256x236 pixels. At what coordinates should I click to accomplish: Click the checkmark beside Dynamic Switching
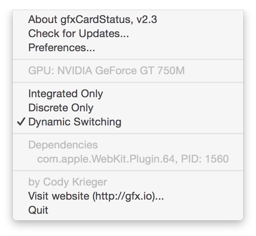[22, 122]
